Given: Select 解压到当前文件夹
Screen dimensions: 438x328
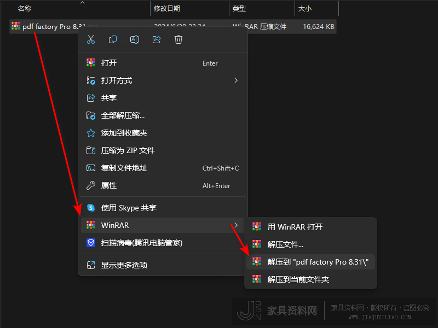Looking at the screenshot, I should tap(310, 279).
